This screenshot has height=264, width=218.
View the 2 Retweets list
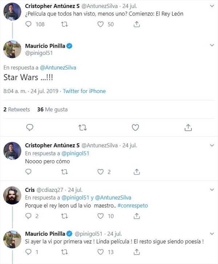pyautogui.click(x=17, y=109)
